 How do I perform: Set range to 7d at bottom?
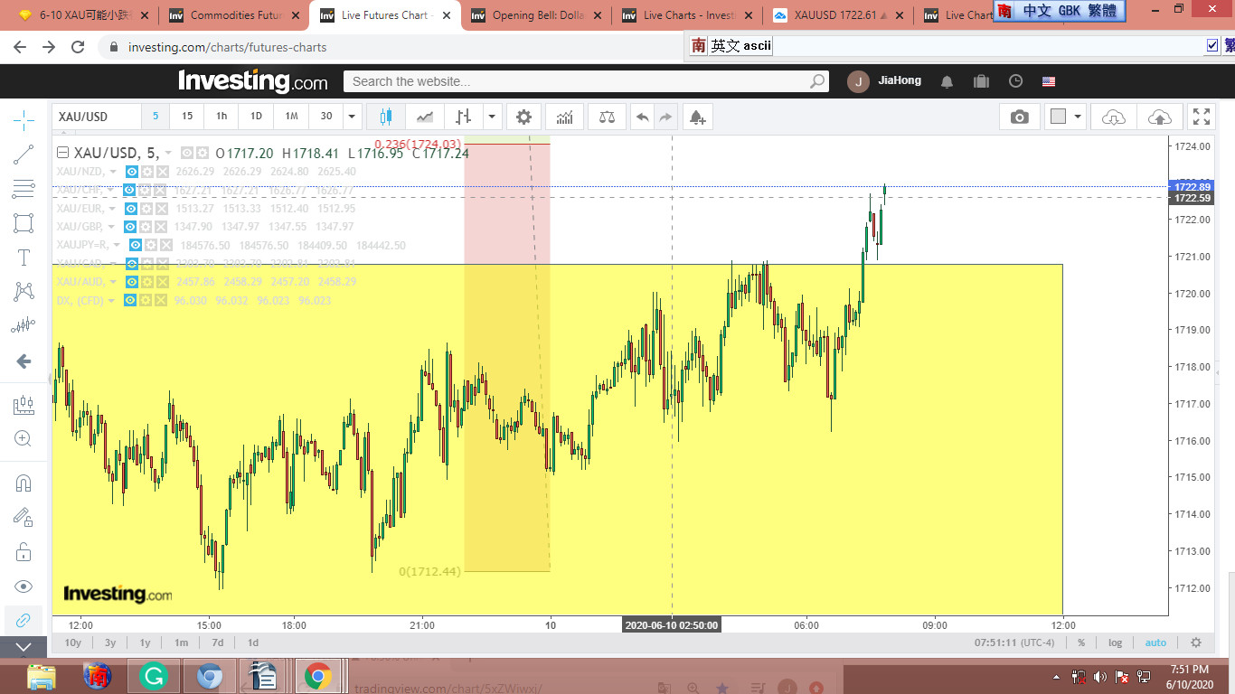pos(217,642)
